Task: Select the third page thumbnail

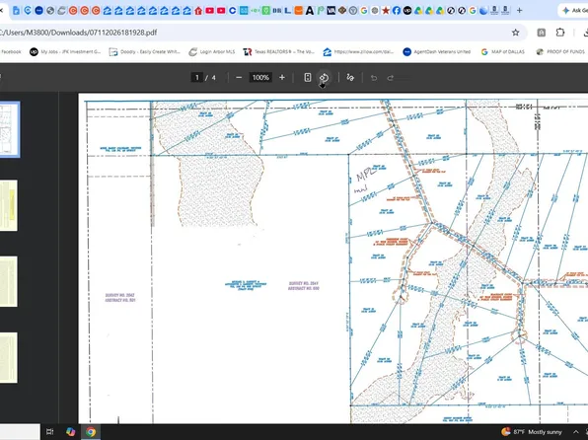Action: (9, 282)
